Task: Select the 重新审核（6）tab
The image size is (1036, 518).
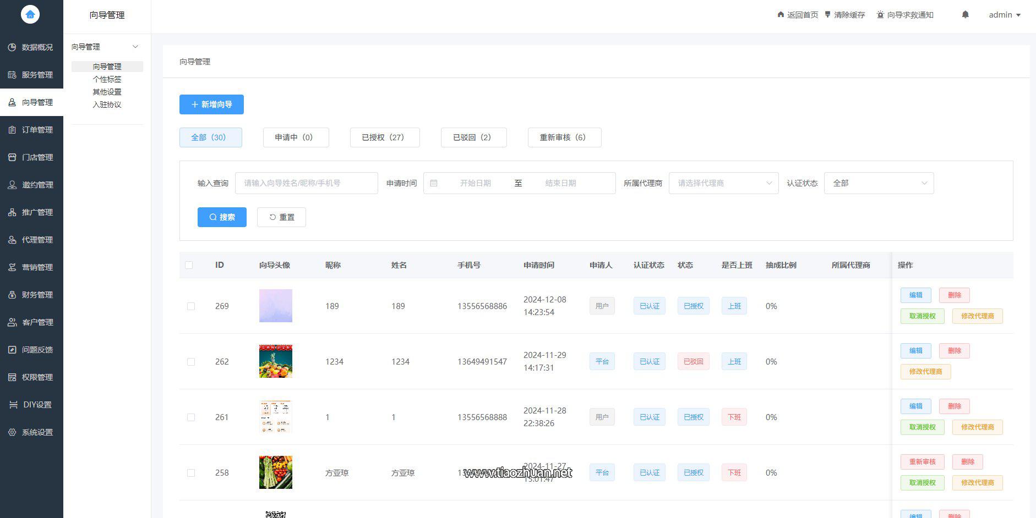Action: click(564, 137)
